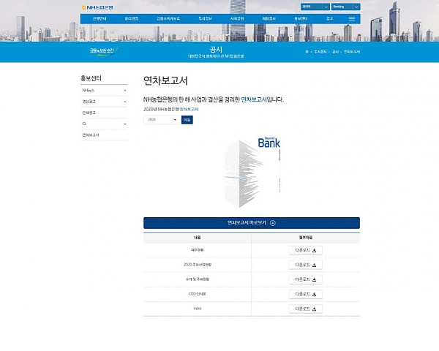This screenshot has width=439, height=351.
Task: Click the 홍보센터 sidebar title
Action: coord(91,78)
